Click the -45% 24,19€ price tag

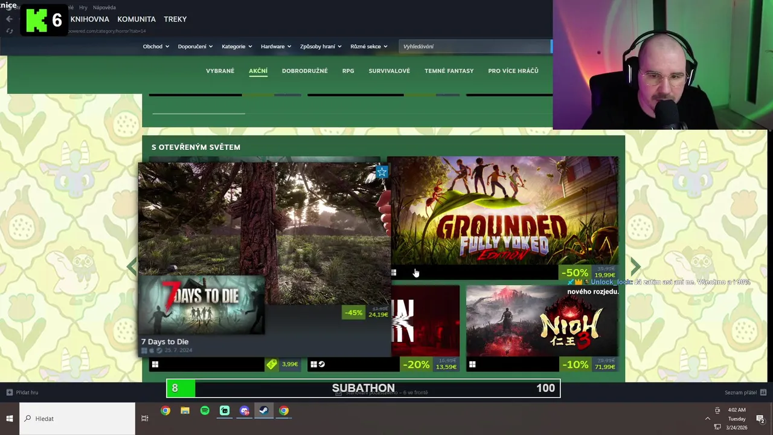point(365,312)
